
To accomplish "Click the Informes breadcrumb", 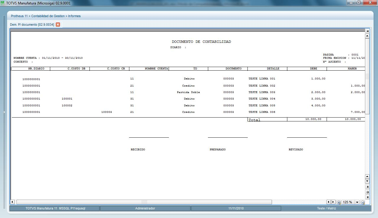I will (74, 16).
